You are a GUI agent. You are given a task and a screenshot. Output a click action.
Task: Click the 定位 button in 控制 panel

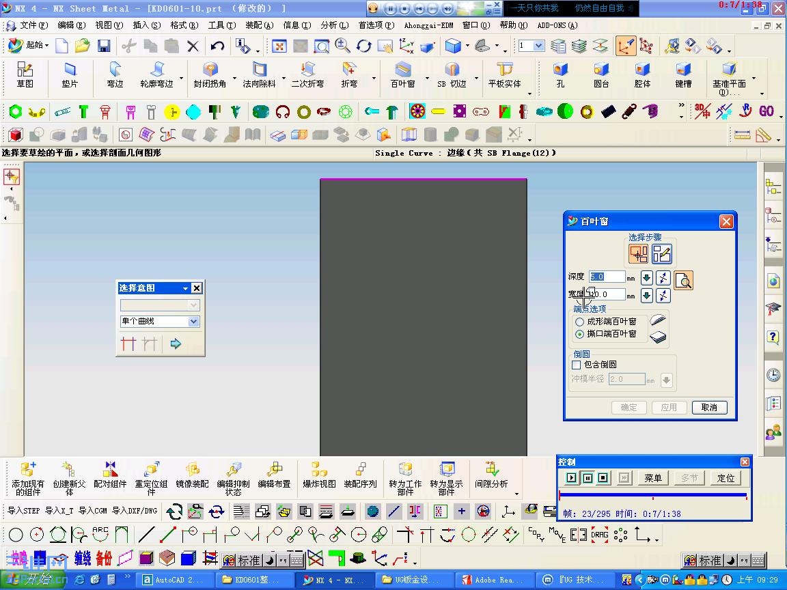click(x=726, y=478)
